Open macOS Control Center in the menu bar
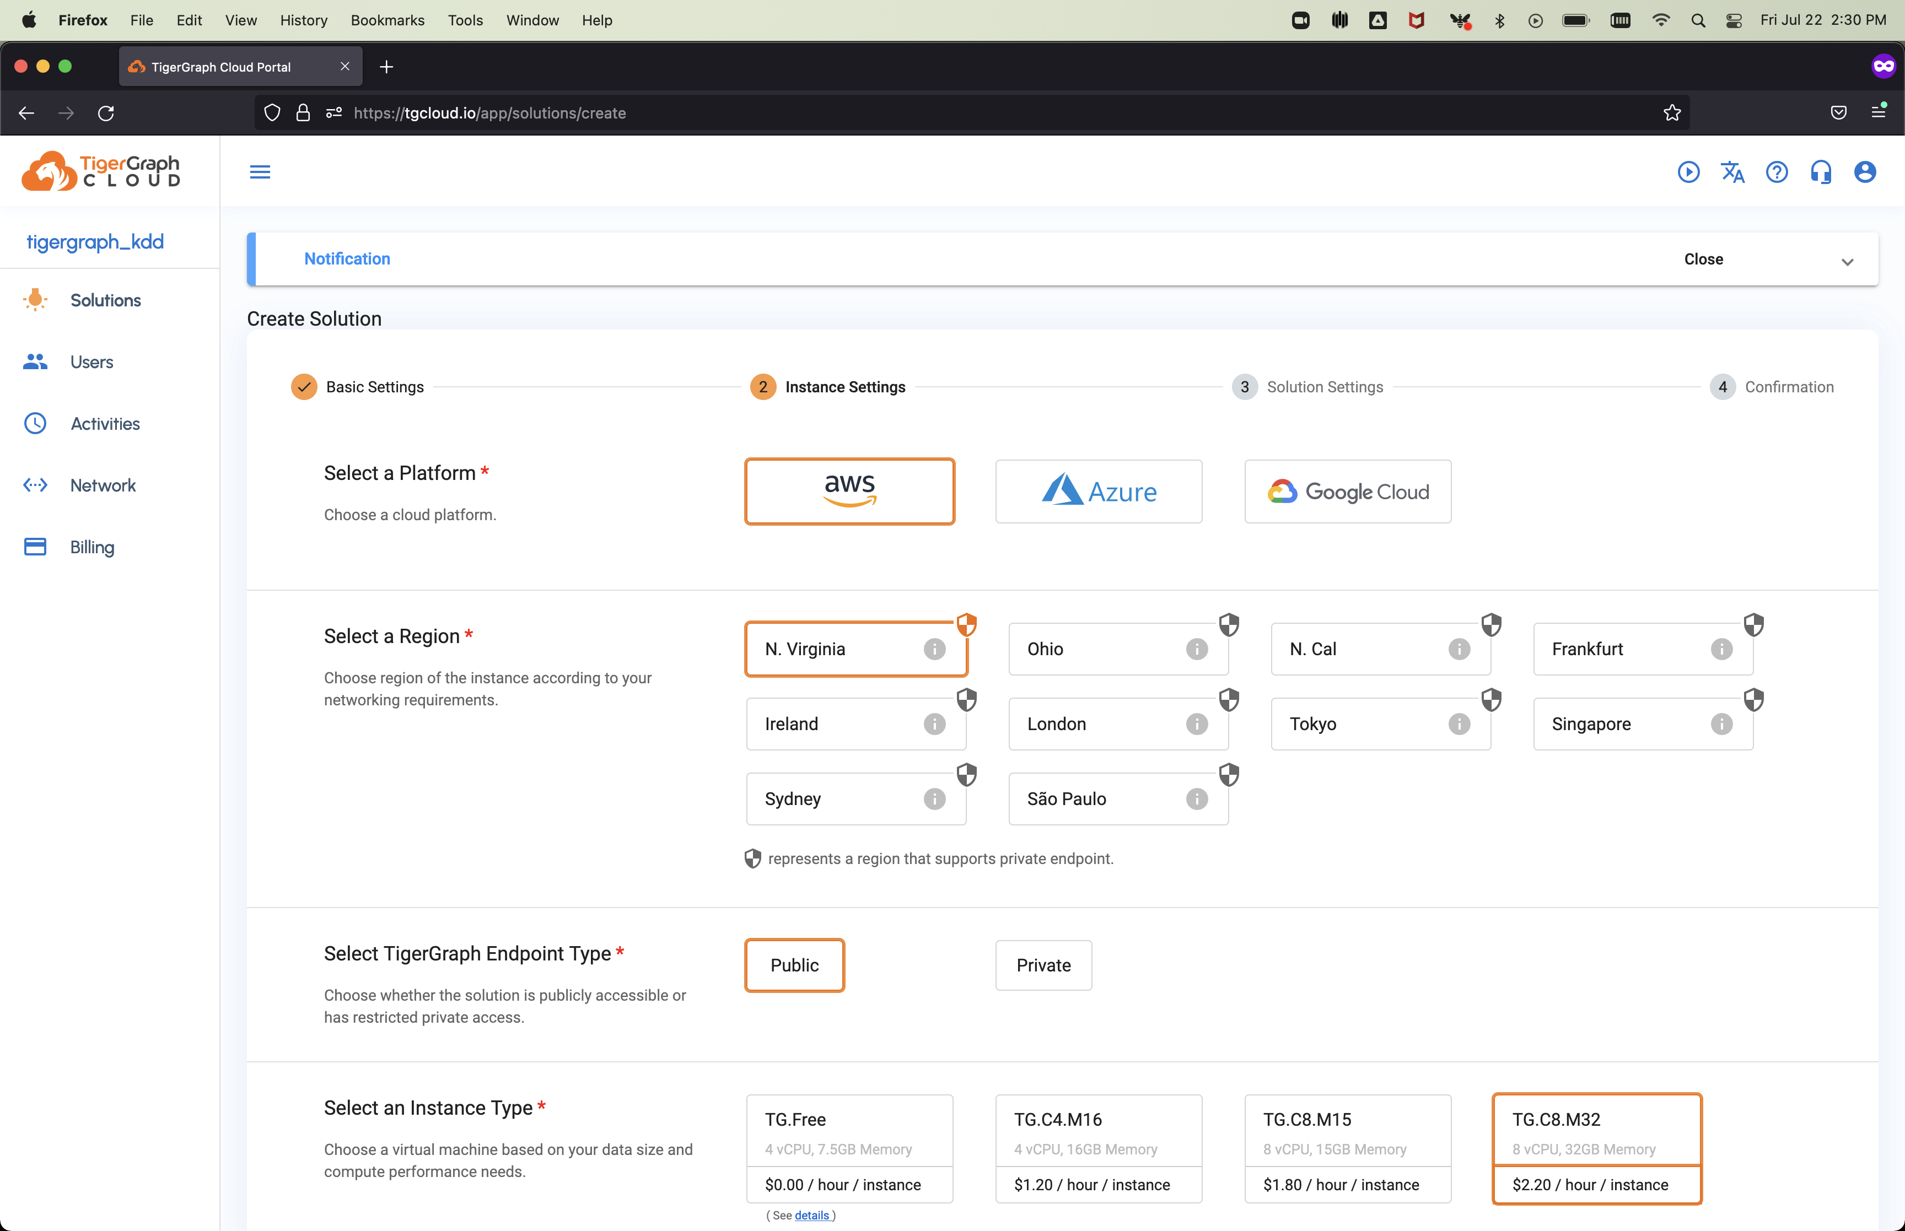Image resolution: width=1905 pixels, height=1231 pixels. point(1733,21)
